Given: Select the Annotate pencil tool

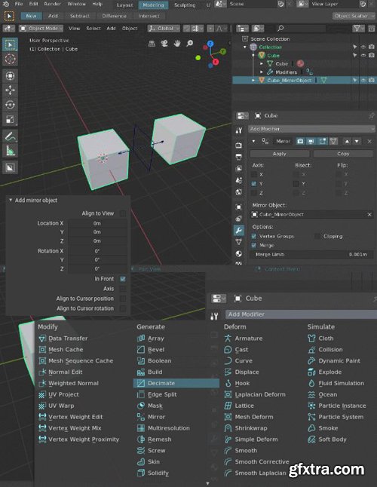Looking at the screenshot, I should click(10, 136).
